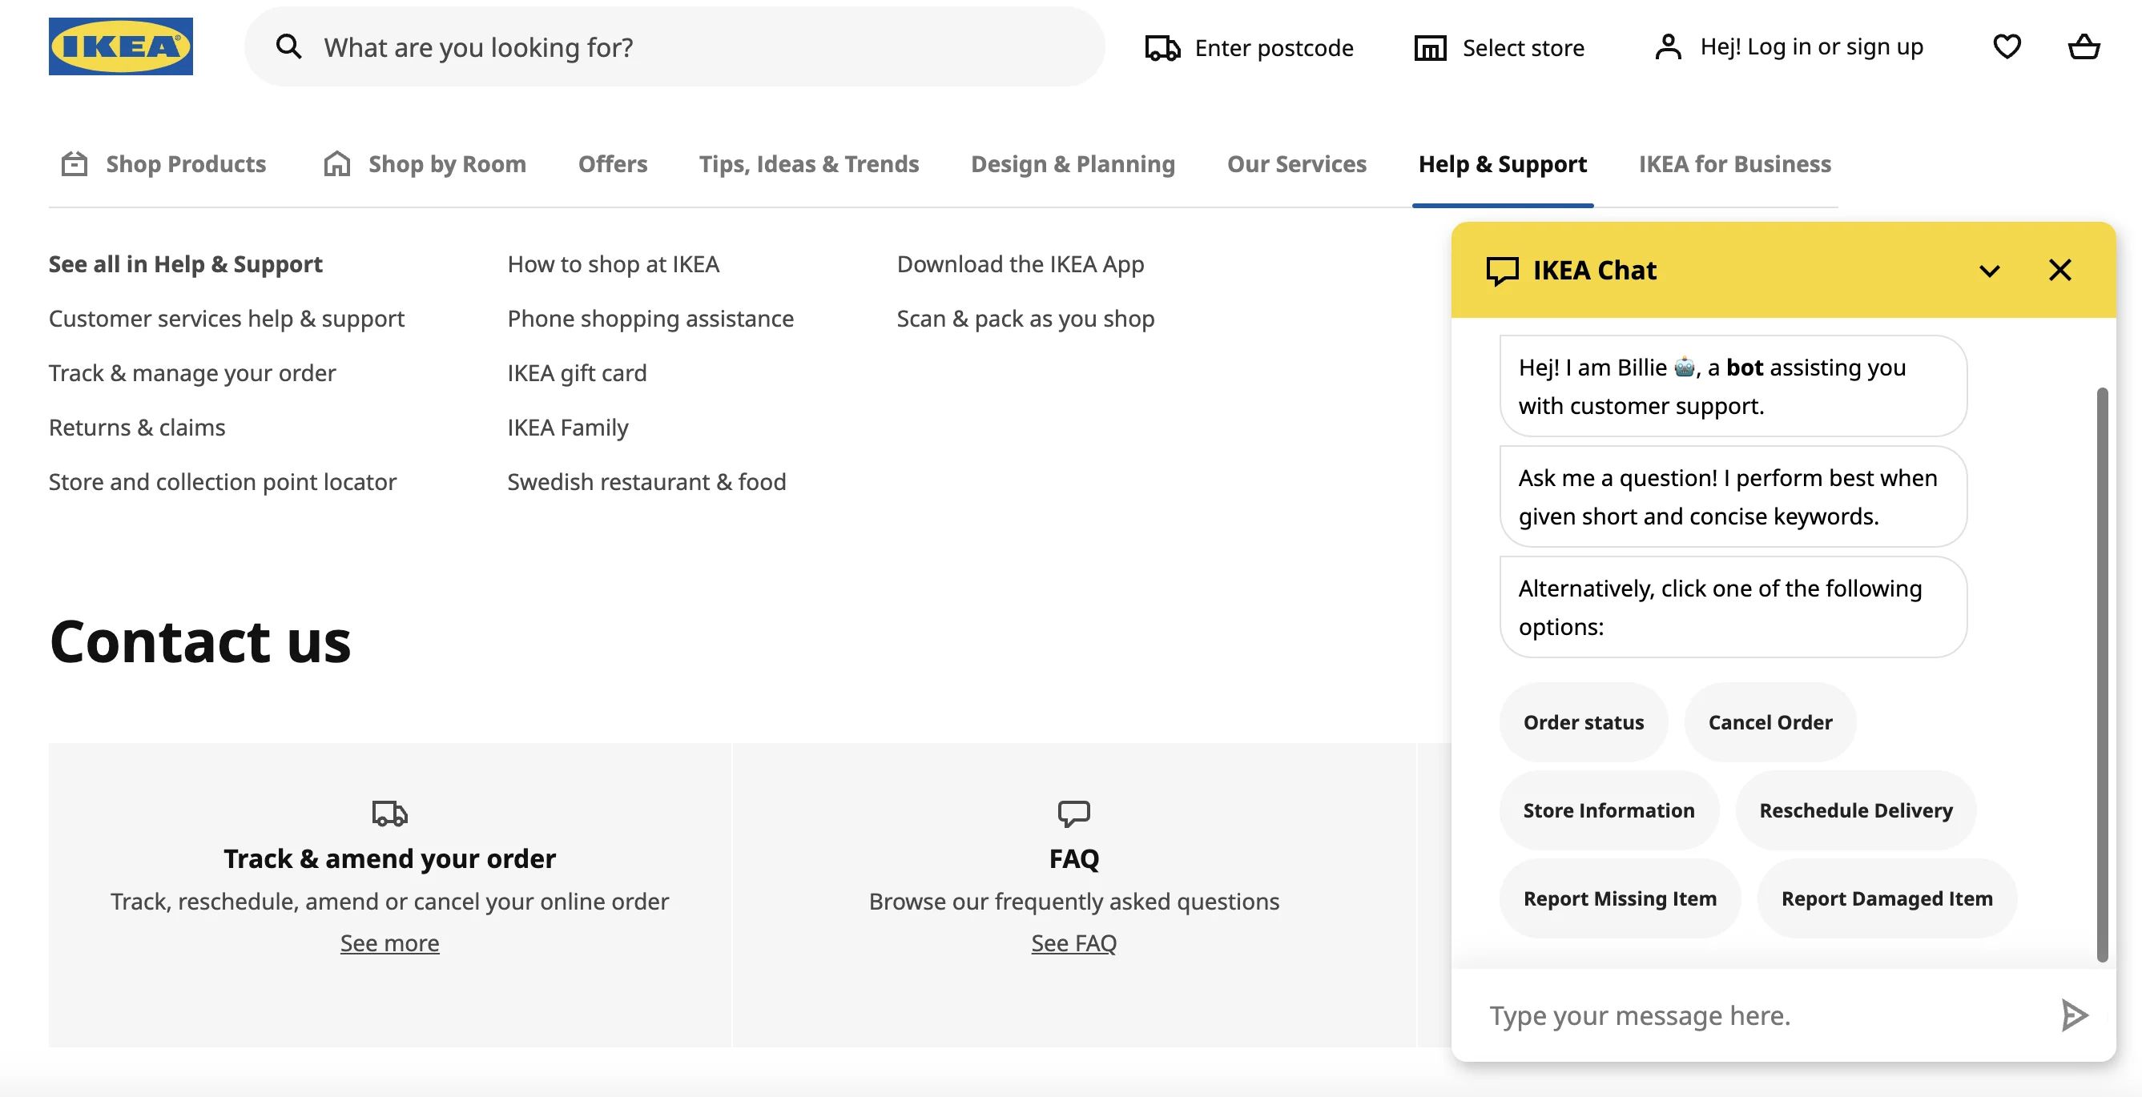Click the IKEA logo
Image resolution: width=2142 pixels, height=1097 pixels.
click(121, 46)
